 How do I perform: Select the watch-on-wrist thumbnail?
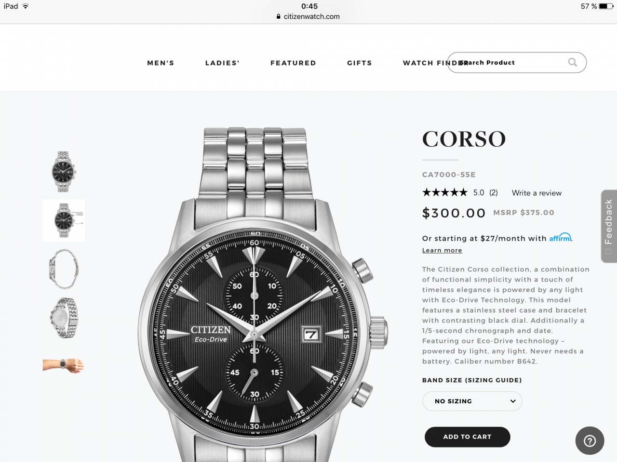(x=64, y=366)
